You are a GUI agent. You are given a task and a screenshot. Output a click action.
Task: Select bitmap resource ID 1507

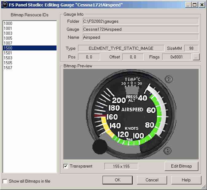coord(30,68)
